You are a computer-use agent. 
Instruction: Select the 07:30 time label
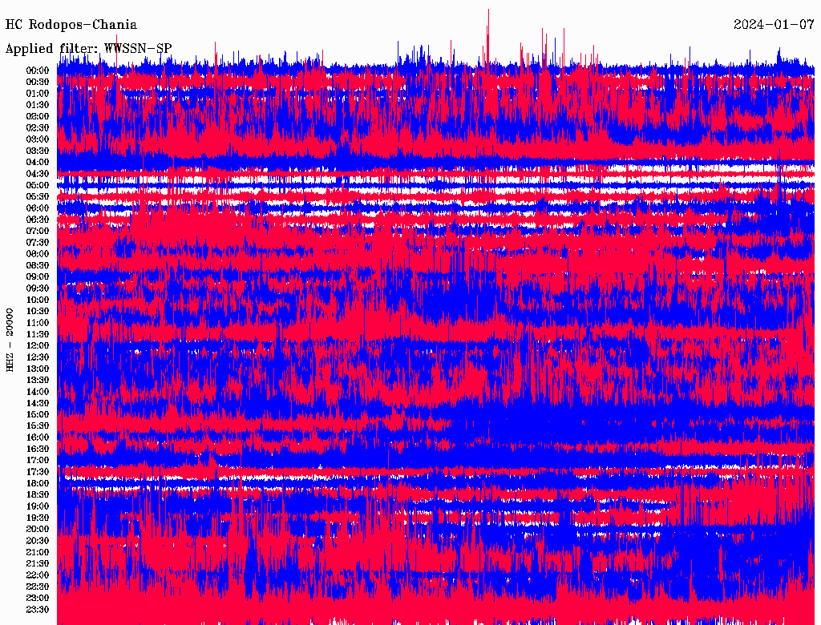(x=38, y=242)
